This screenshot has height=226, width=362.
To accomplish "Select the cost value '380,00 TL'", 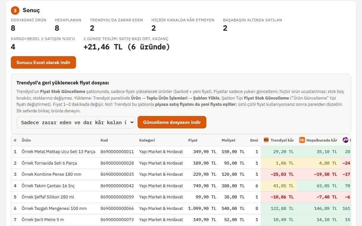I will pyautogui.click(x=233, y=186).
